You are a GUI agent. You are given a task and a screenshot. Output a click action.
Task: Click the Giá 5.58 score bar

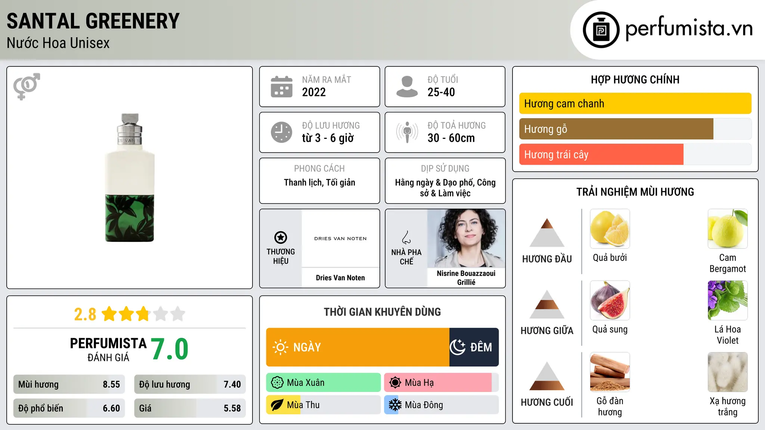coord(190,408)
